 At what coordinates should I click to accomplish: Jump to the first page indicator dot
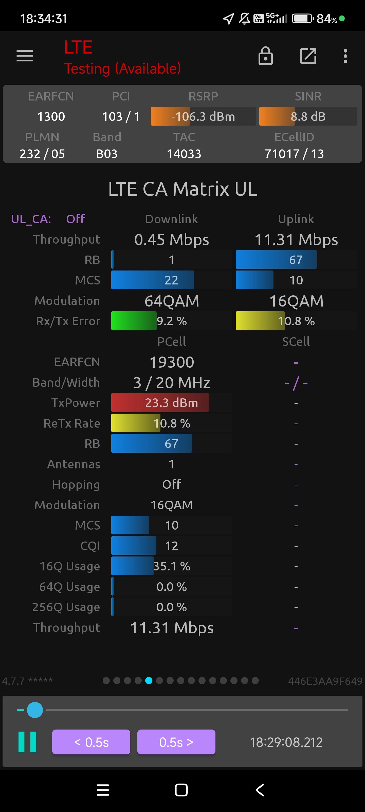[106, 681]
